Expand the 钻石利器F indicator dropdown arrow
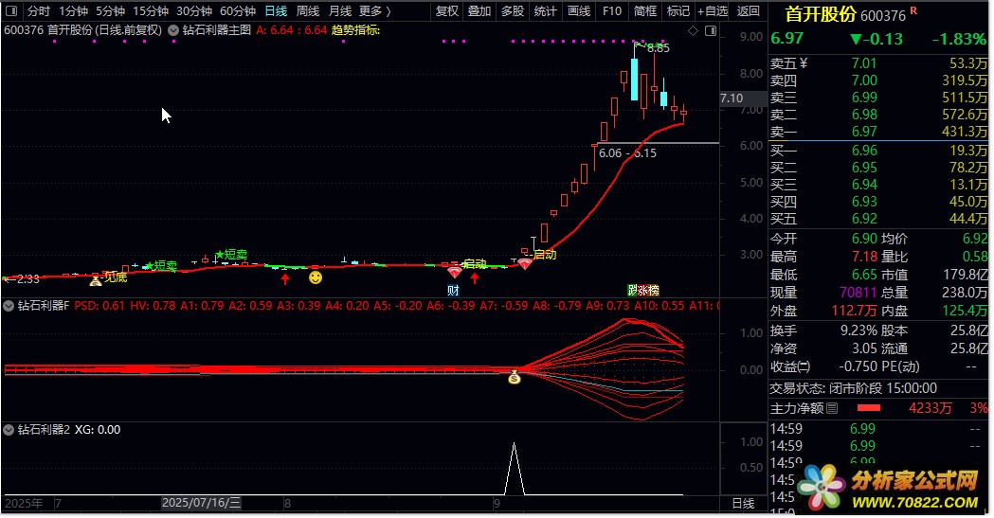994x518 pixels. pyautogui.click(x=9, y=306)
